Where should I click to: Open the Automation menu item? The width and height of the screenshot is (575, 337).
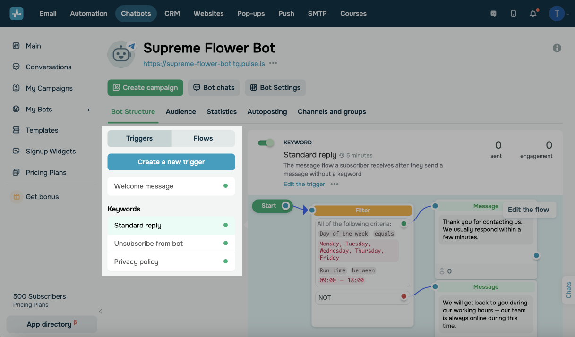[x=88, y=14]
